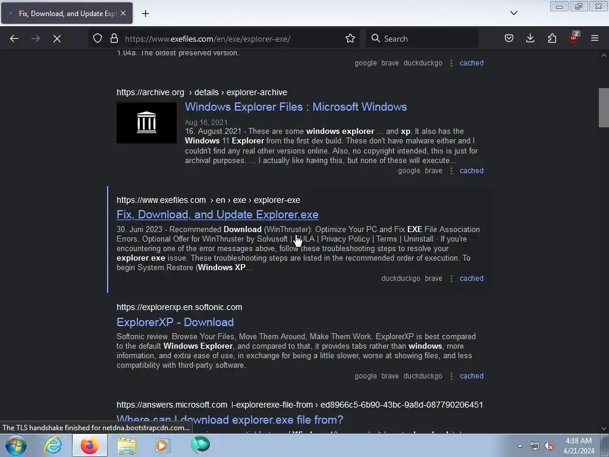
Task: Click scrollbar up arrow
Action: (604, 55)
